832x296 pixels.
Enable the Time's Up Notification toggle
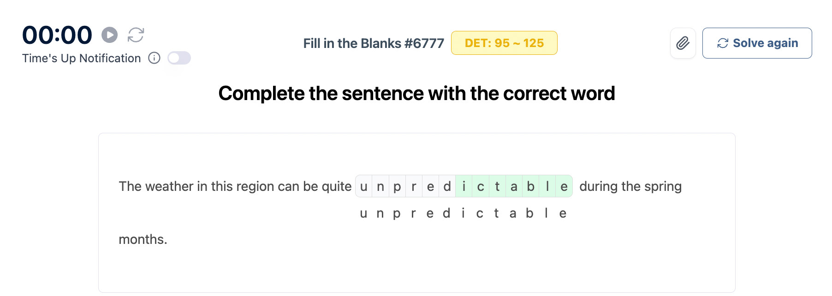pos(179,58)
